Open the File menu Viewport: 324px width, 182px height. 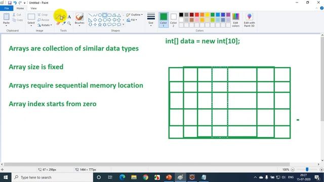click(x=7, y=8)
